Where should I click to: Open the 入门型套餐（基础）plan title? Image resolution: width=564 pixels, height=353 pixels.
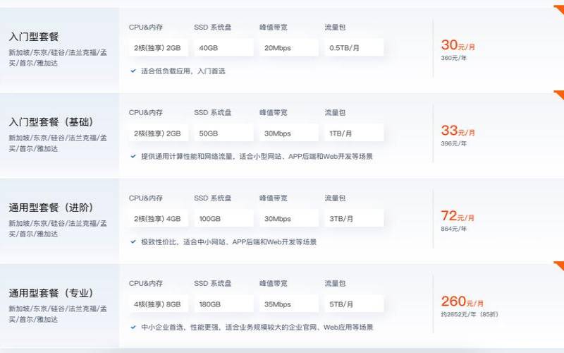coord(51,122)
